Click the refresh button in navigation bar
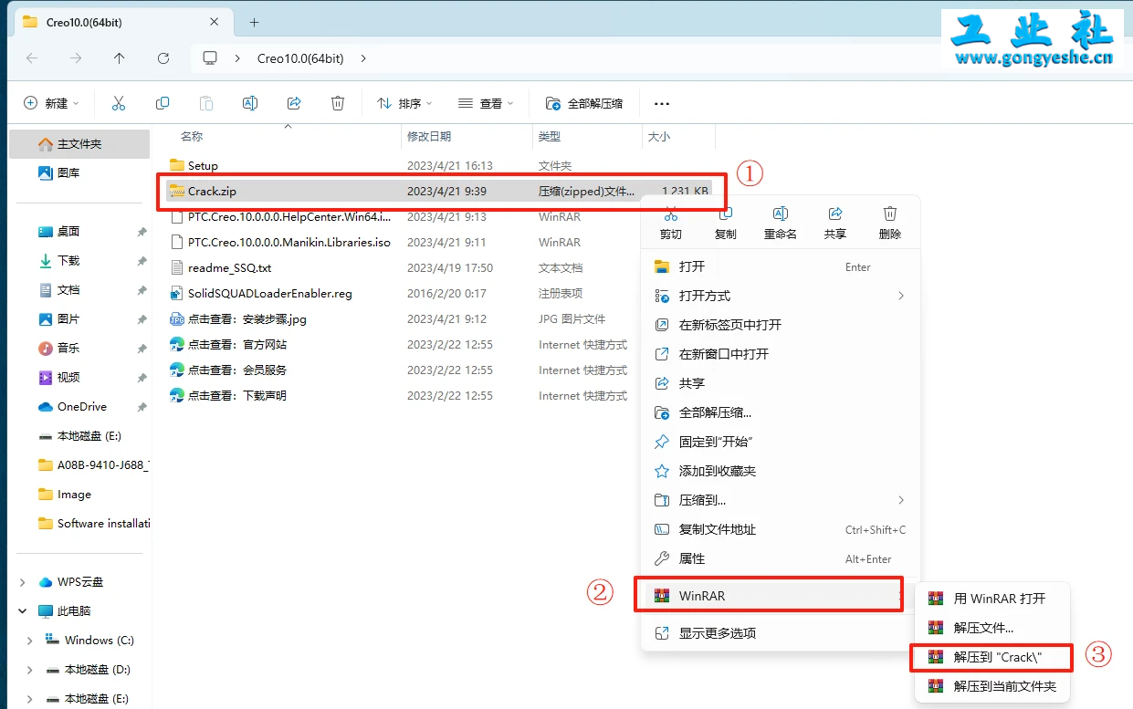The image size is (1133, 709). [x=163, y=58]
